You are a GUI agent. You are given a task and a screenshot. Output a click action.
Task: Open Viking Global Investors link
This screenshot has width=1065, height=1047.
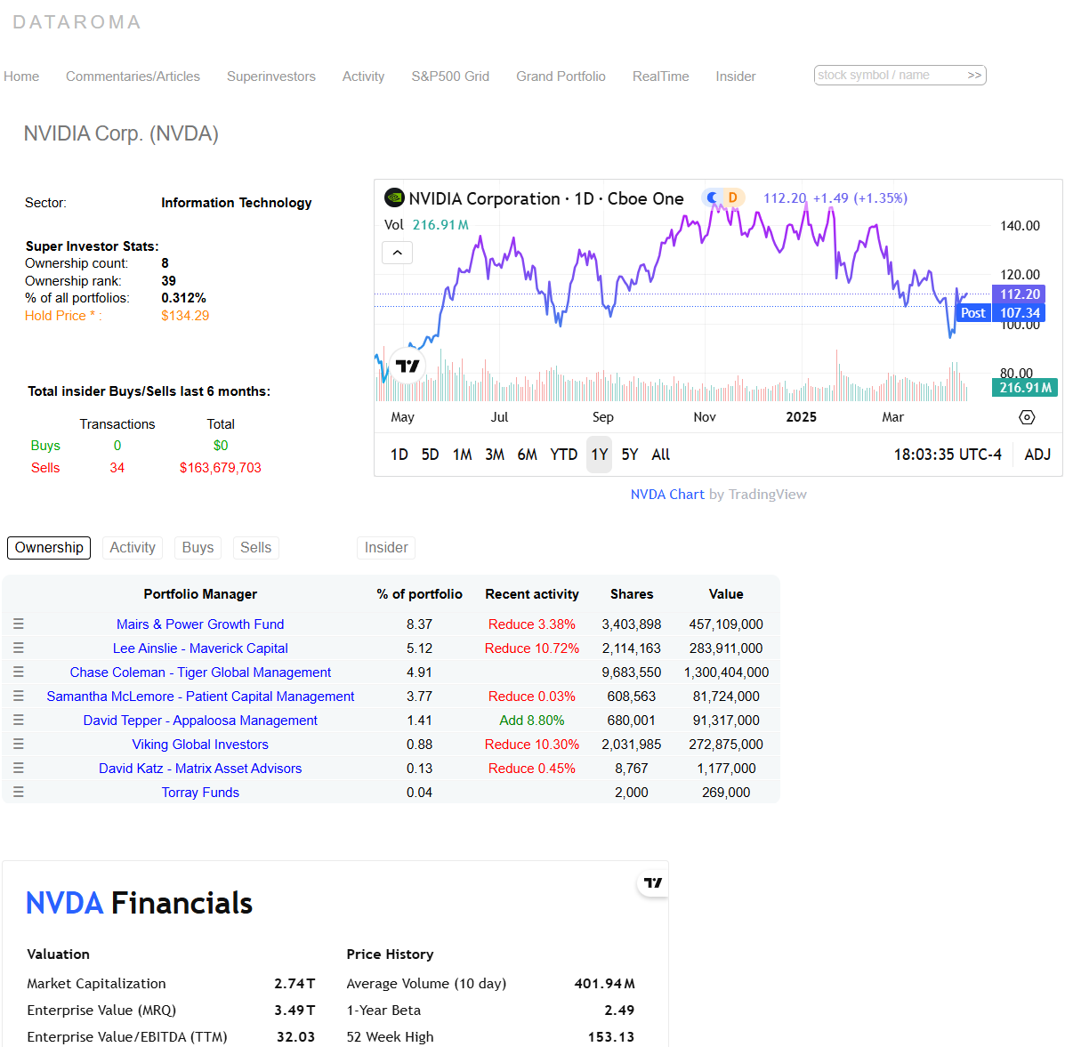(200, 745)
